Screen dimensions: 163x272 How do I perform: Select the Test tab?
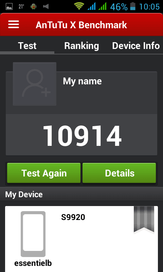(x=27, y=46)
